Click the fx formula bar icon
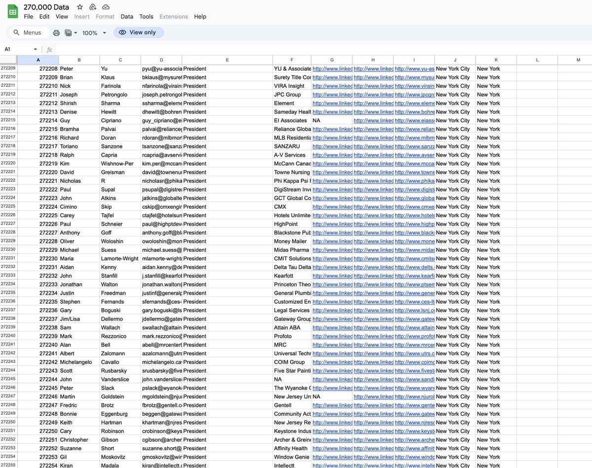 pyautogui.click(x=49, y=49)
